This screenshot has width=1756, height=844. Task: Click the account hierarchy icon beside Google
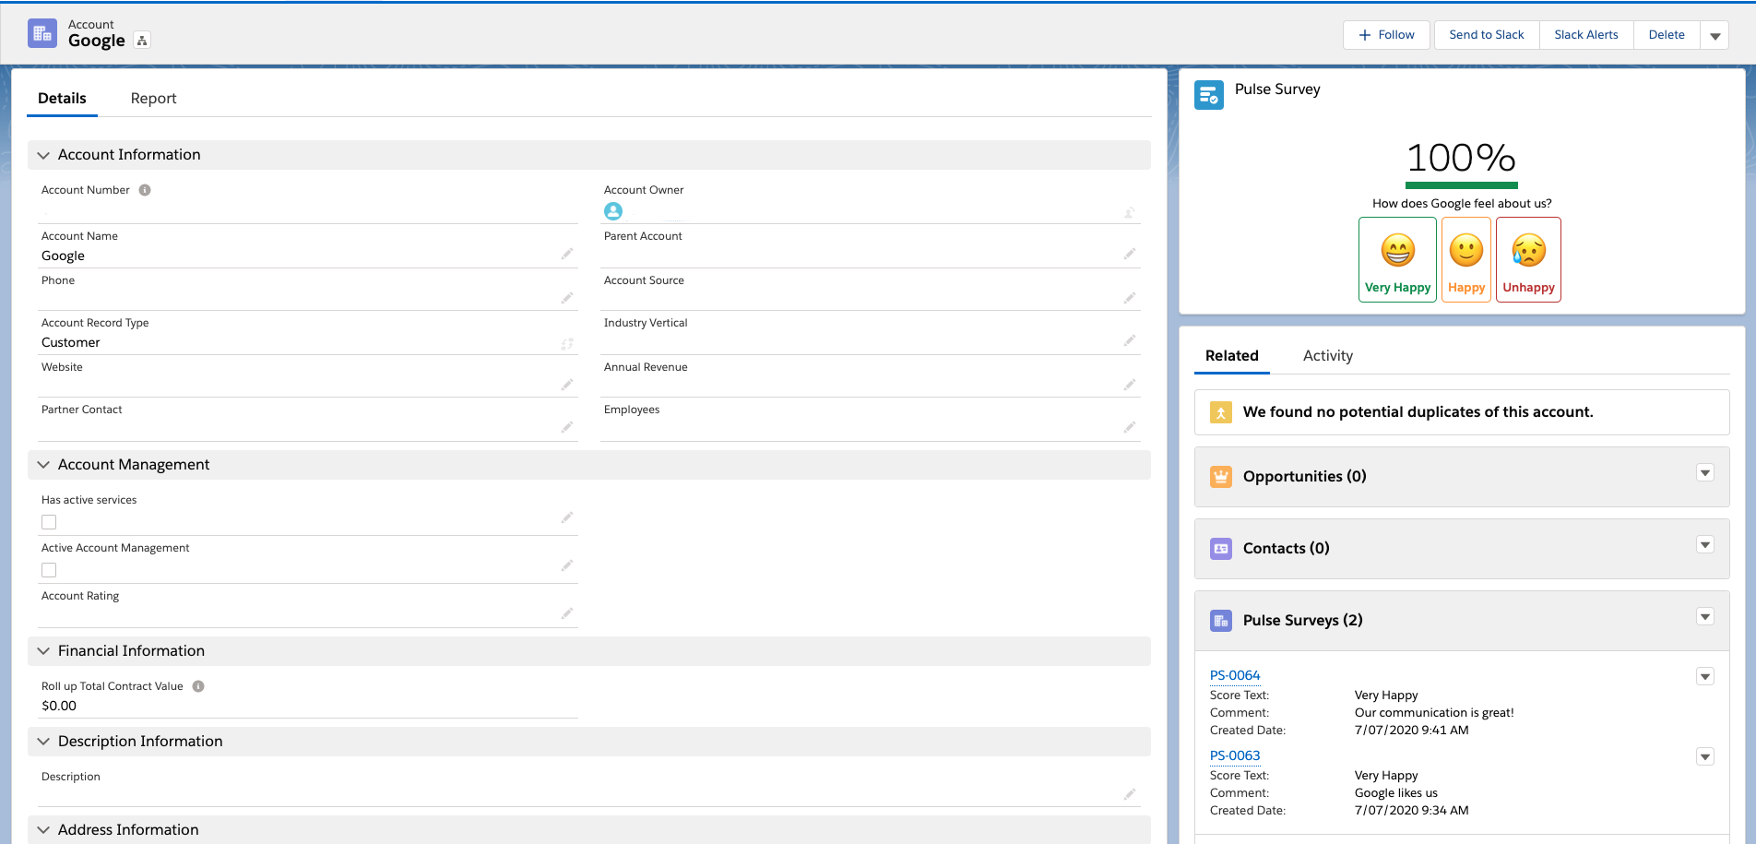tap(142, 41)
